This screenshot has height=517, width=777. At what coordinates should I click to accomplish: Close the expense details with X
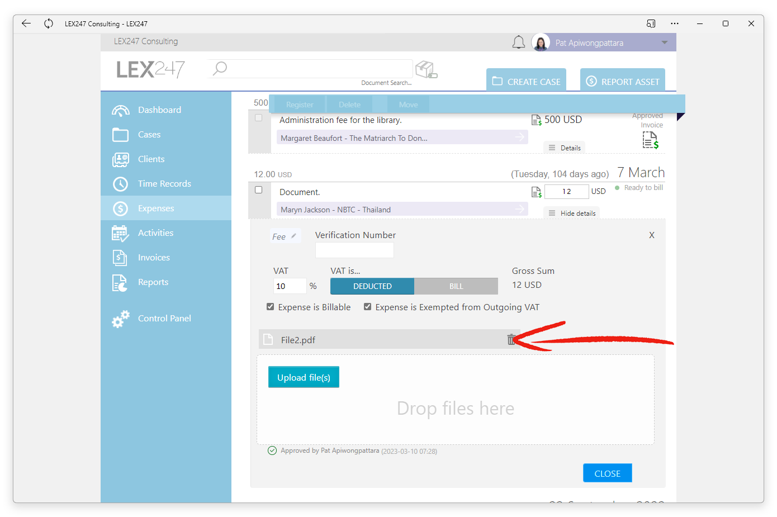[652, 235]
